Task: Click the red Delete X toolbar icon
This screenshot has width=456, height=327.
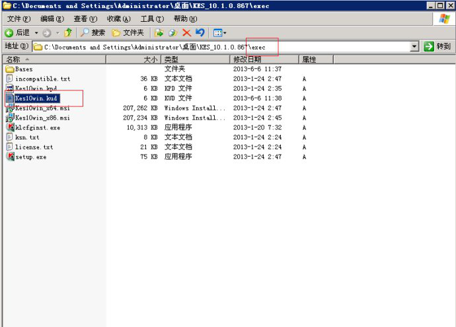Action: click(186, 32)
